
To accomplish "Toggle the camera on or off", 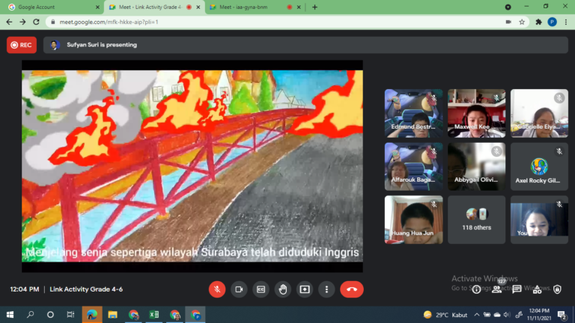I will pos(239,289).
